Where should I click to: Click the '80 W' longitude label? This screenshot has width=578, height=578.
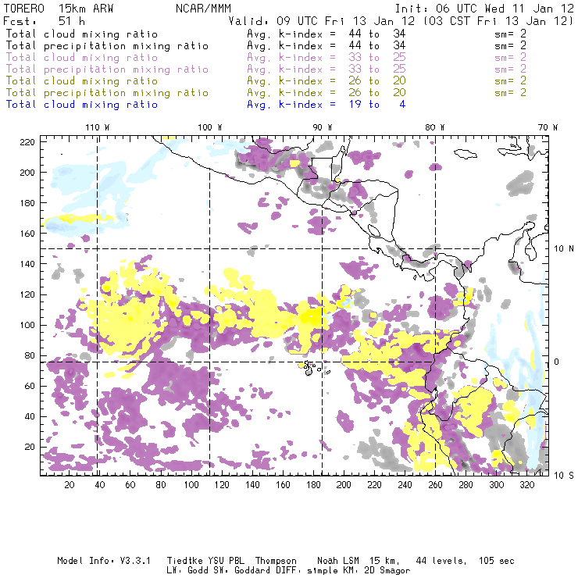pos(434,127)
